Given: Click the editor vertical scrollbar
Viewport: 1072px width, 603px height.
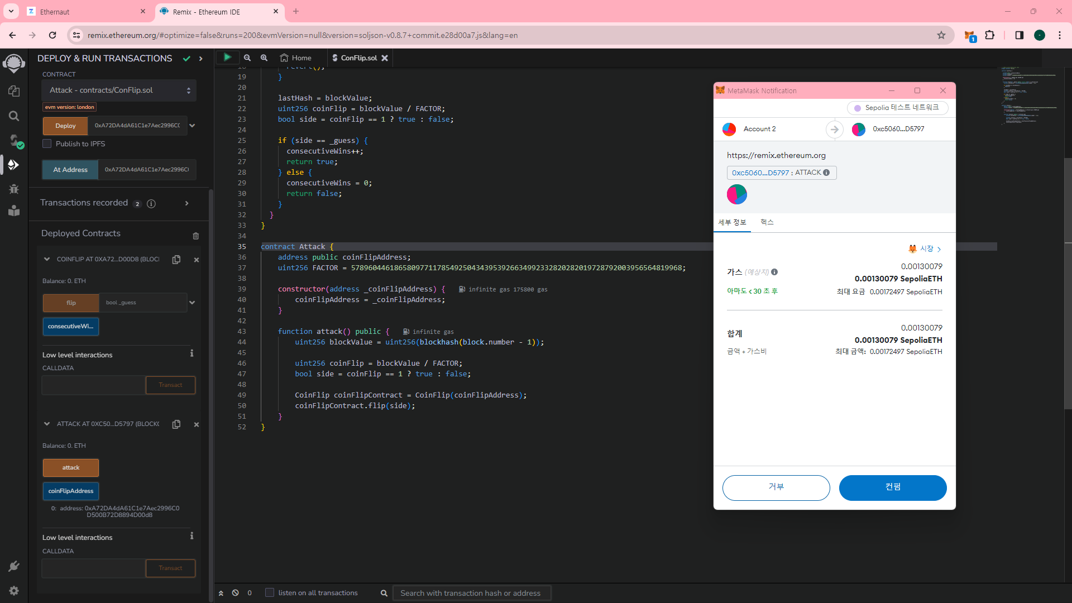Looking at the screenshot, I should tap(1068, 284).
